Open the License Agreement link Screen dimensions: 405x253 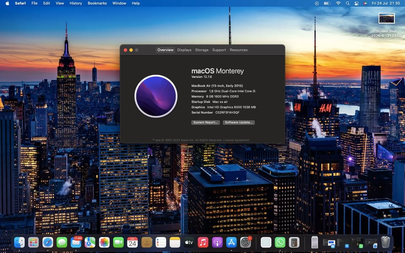(236, 140)
